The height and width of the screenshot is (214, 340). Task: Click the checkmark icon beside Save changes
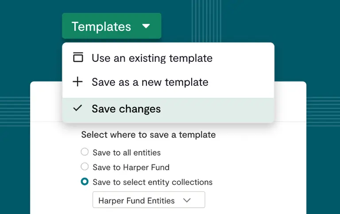[x=78, y=108]
